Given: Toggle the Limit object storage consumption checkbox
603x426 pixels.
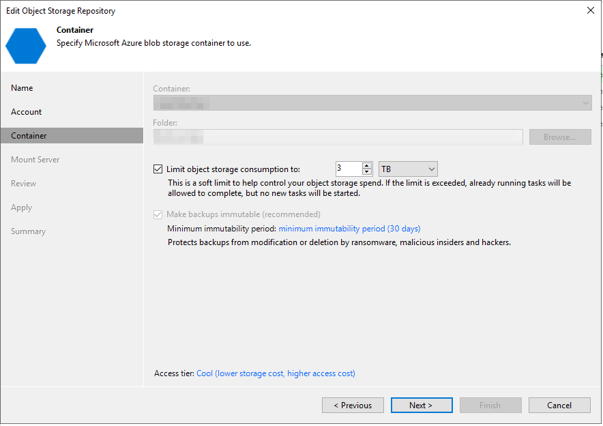Looking at the screenshot, I should (x=158, y=169).
